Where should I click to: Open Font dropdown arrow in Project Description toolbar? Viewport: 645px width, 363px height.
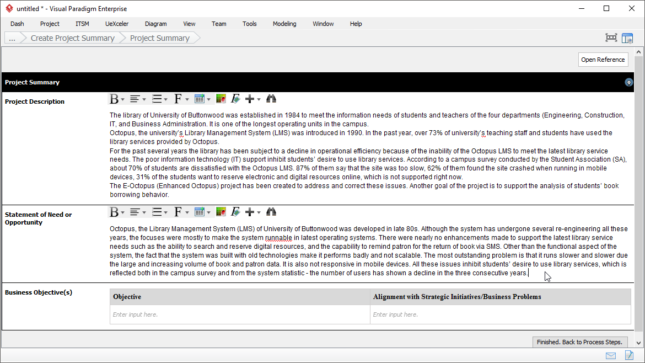187,100
